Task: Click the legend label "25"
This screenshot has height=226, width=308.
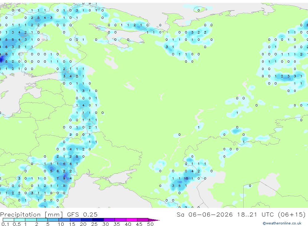Action: coord(94,224)
